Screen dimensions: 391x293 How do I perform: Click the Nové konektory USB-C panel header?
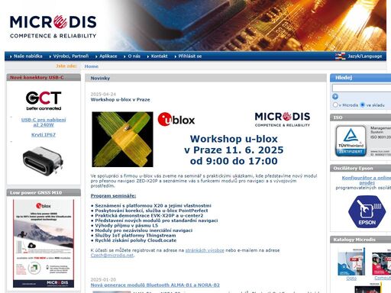pos(44,78)
